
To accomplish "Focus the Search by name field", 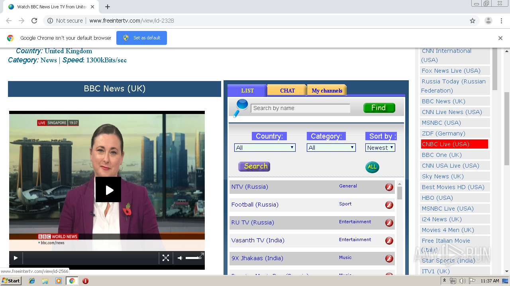I will (x=300, y=108).
